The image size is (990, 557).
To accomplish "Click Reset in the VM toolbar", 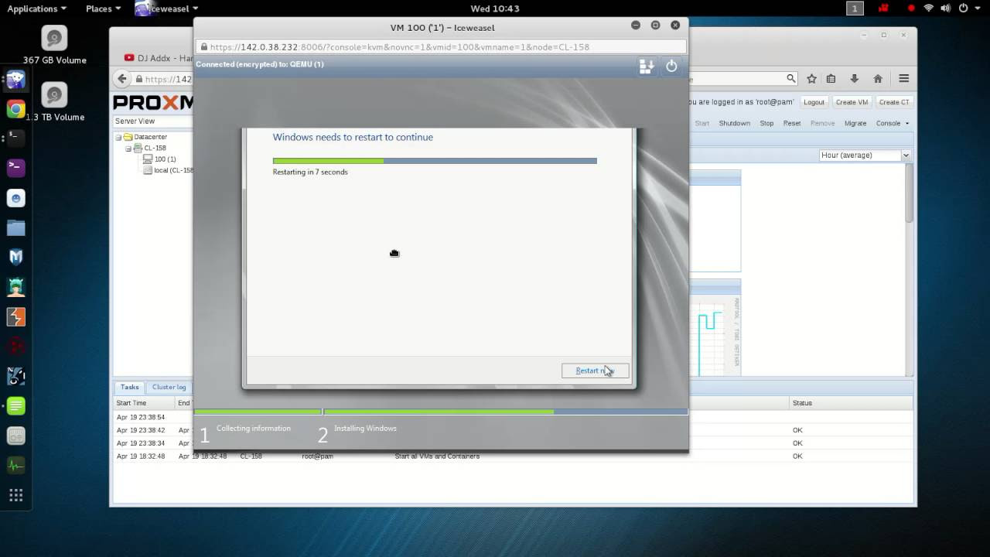I will point(792,123).
